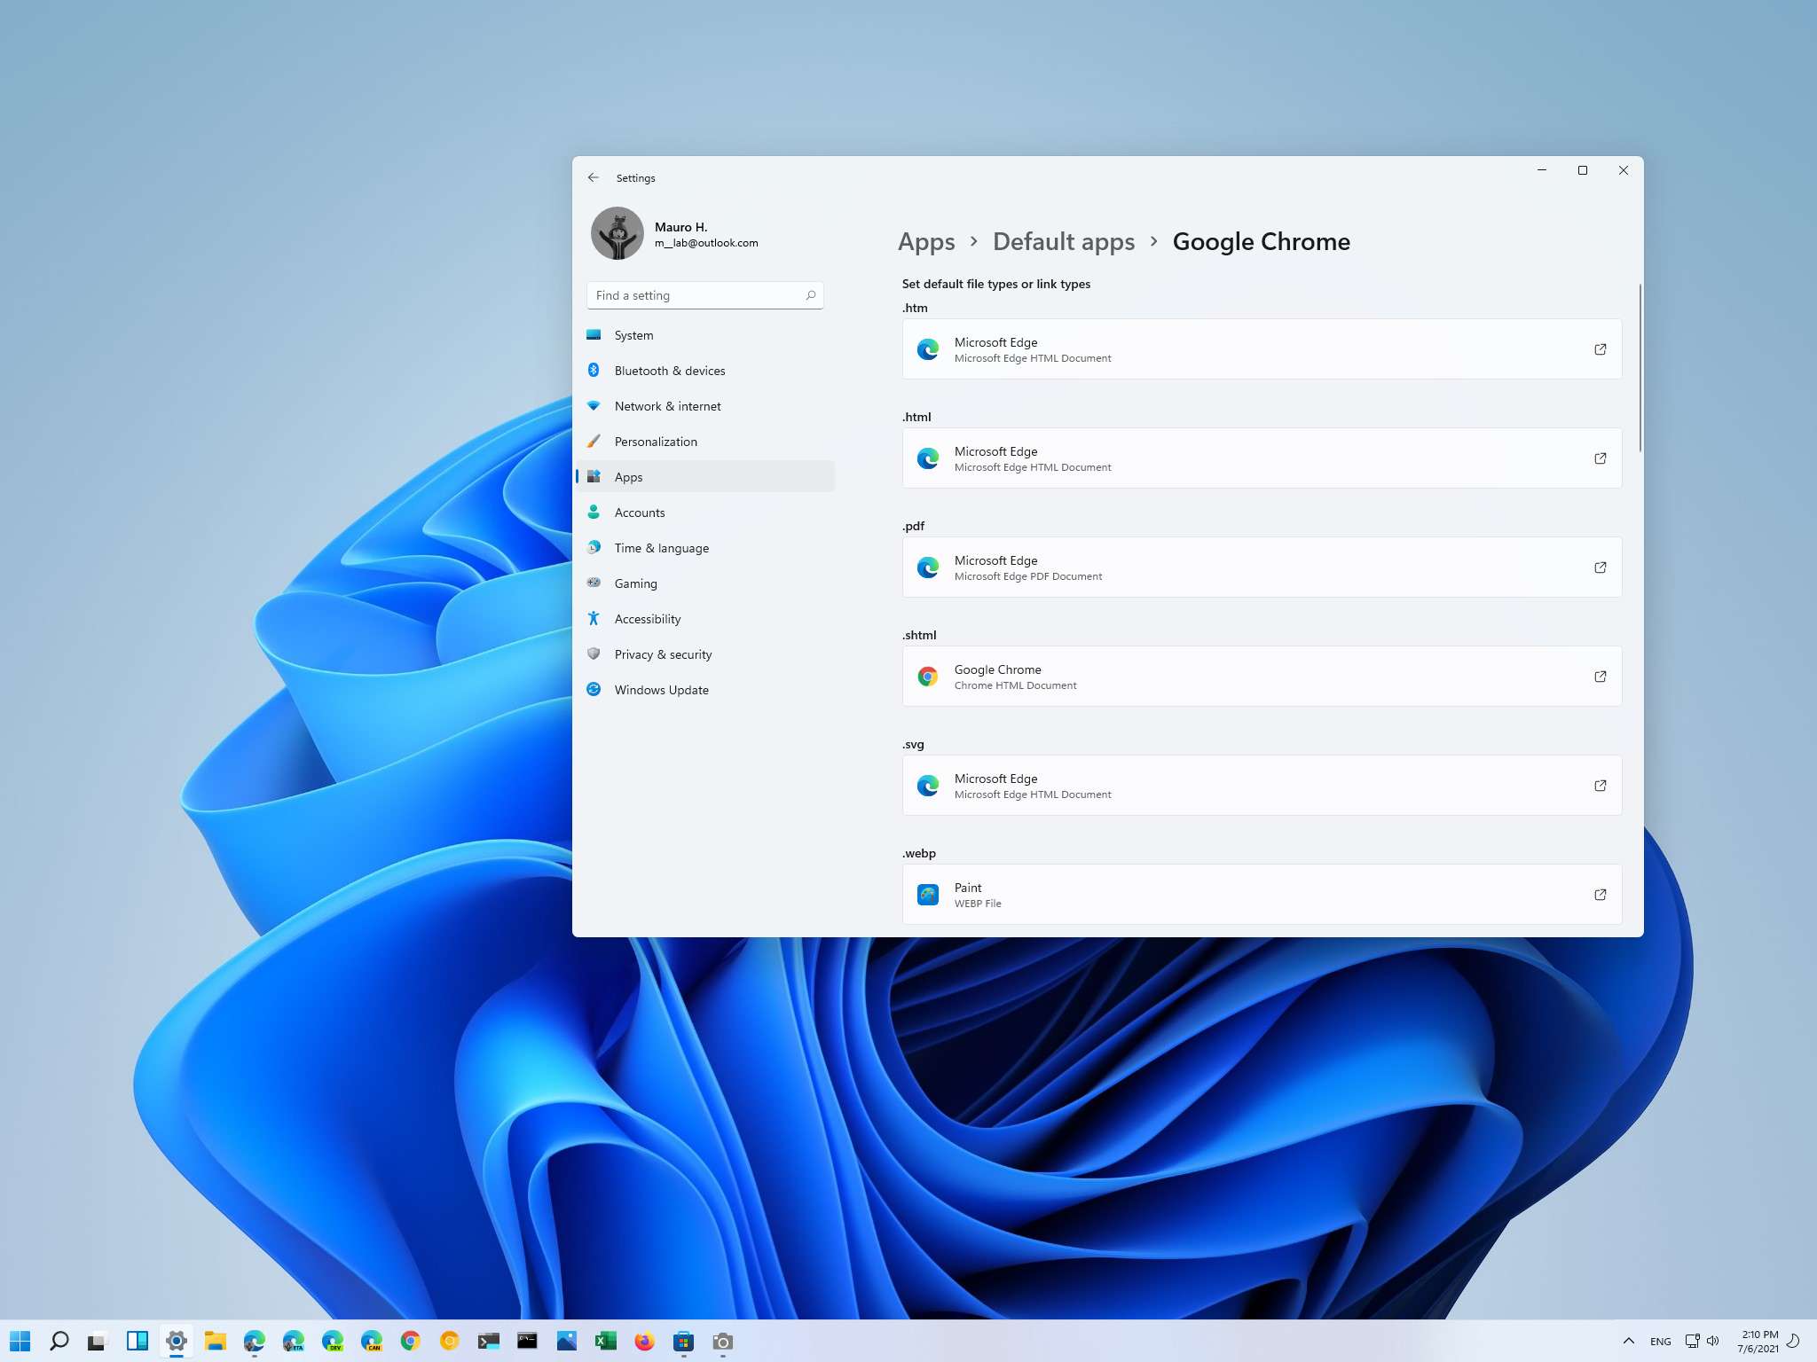Click the Privacy & security shield icon
Image resolution: width=1817 pixels, height=1362 pixels.
tap(594, 654)
